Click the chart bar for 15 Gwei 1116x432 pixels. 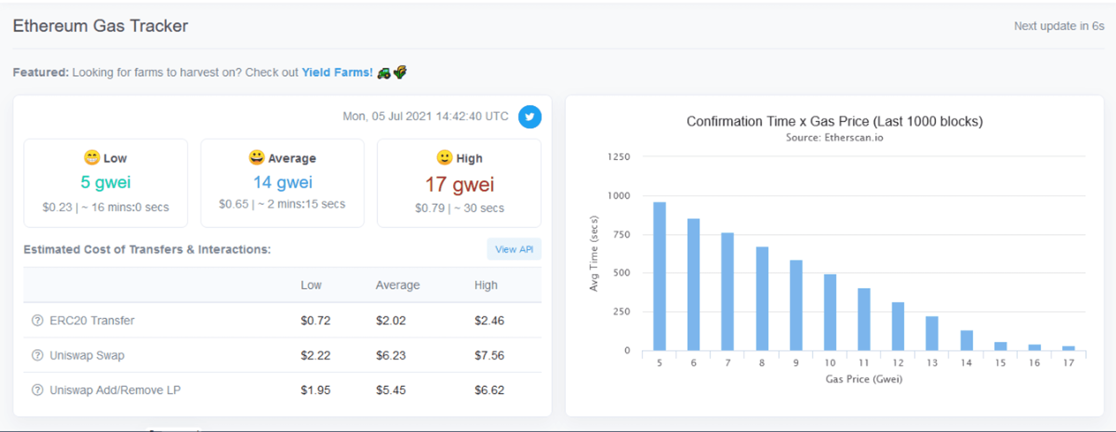point(1000,346)
